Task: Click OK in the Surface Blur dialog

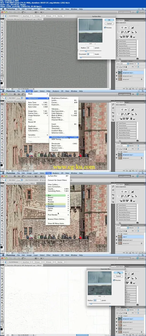Action: pos(109,20)
